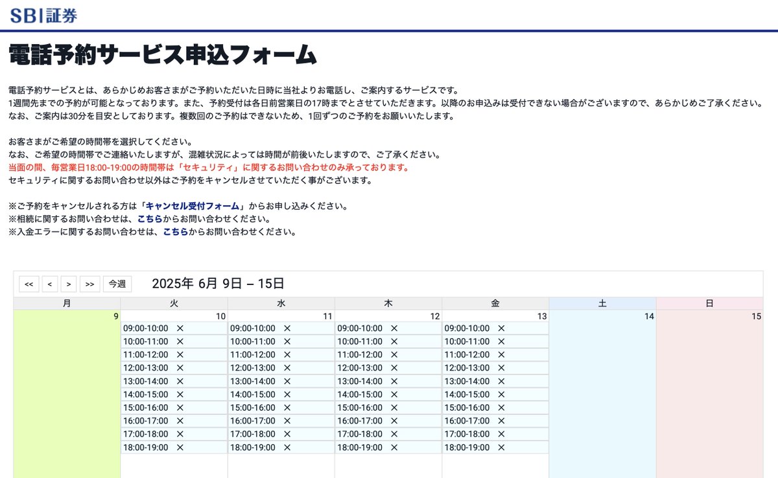Click the × on Friday 13's 09:00-10:00 slot
778x478 pixels.
click(501, 328)
